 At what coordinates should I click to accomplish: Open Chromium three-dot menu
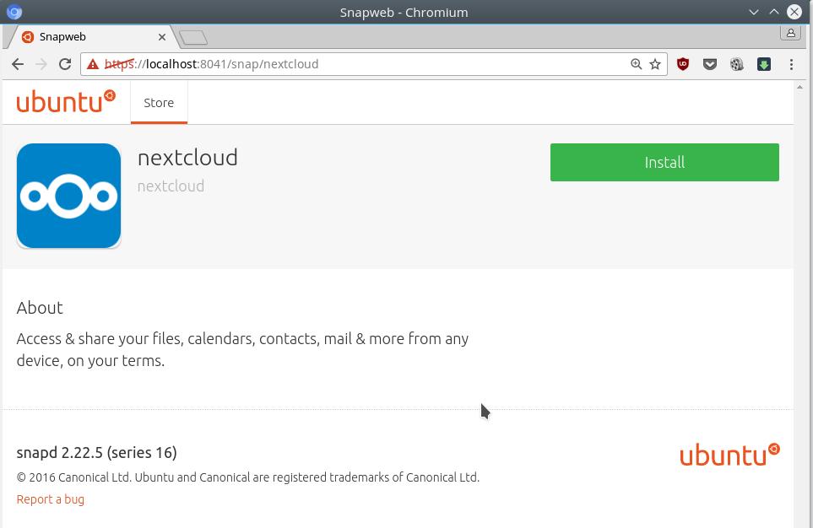pos(791,64)
